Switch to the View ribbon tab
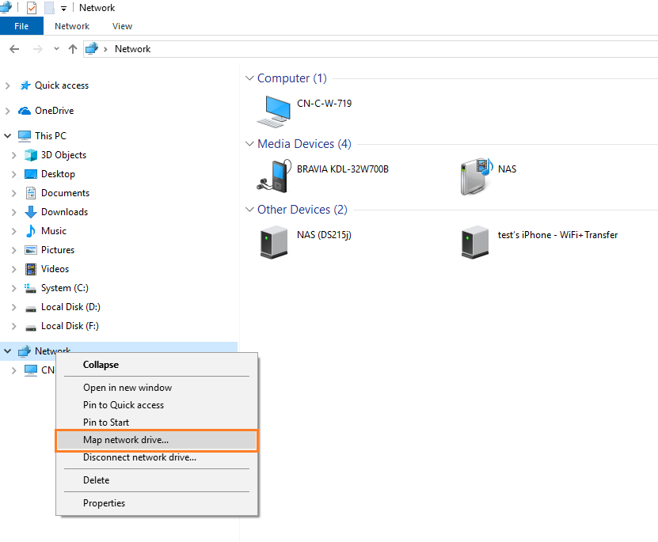 pos(122,26)
